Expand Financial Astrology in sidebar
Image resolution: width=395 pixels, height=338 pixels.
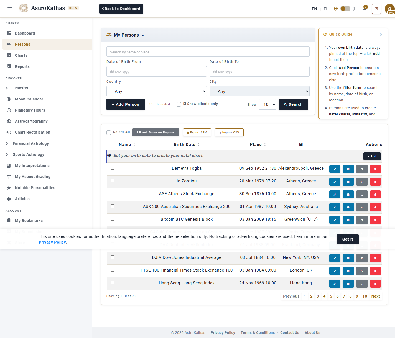click(30, 143)
